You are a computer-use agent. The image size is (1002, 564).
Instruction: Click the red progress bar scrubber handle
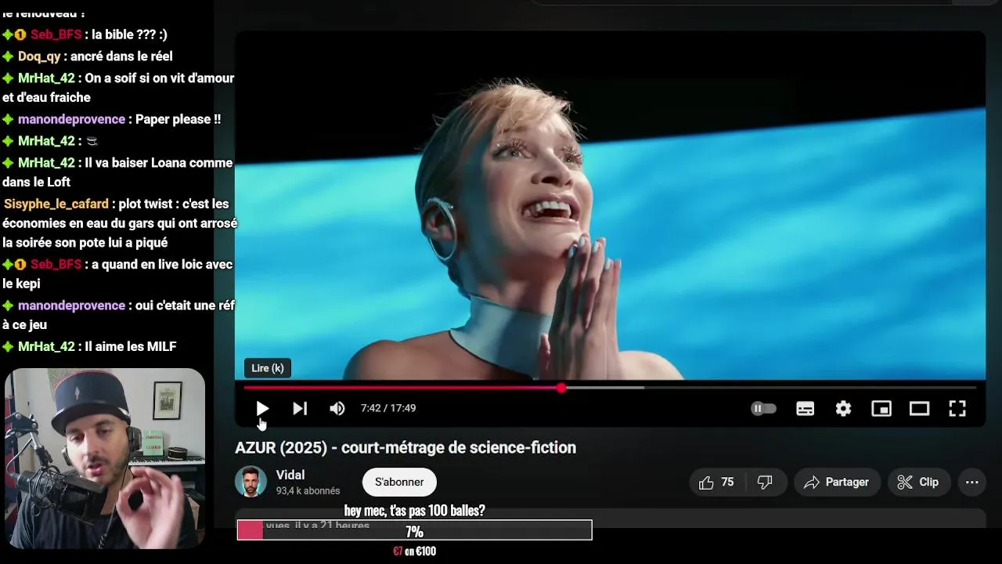561,388
